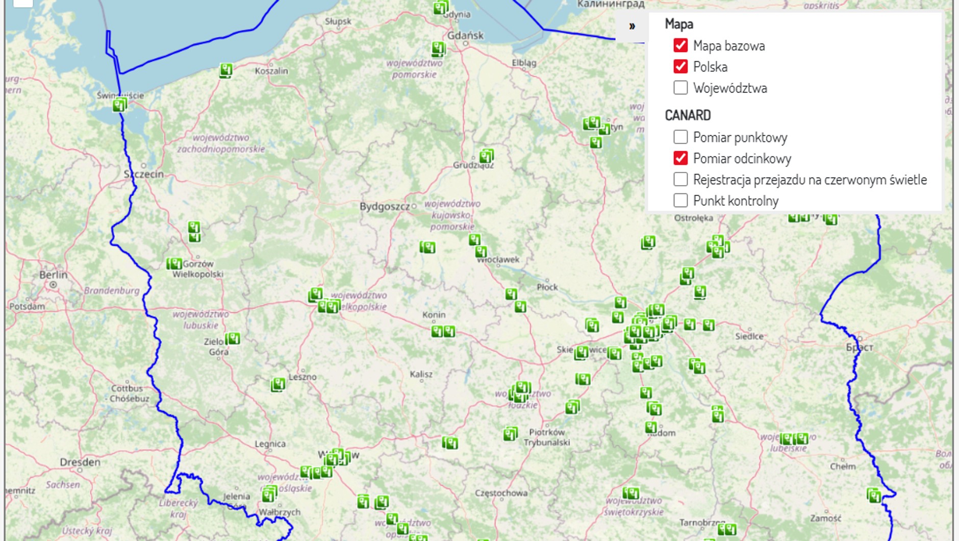Click the Konin town label
959x541 pixels.
[x=434, y=315]
